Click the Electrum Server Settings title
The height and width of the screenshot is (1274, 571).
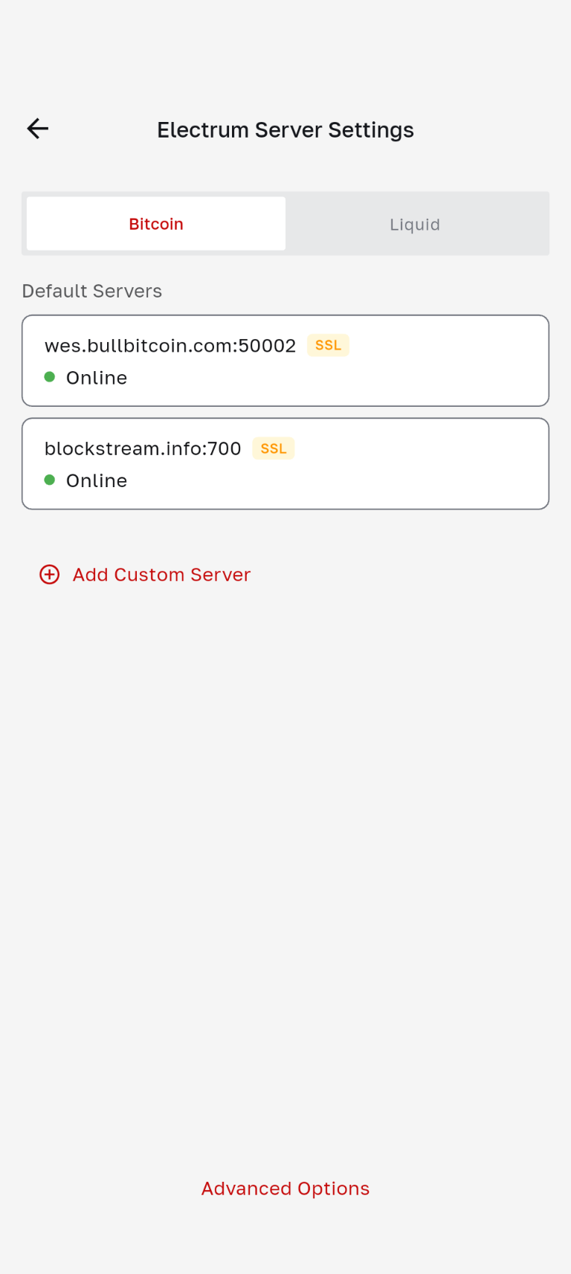point(285,130)
